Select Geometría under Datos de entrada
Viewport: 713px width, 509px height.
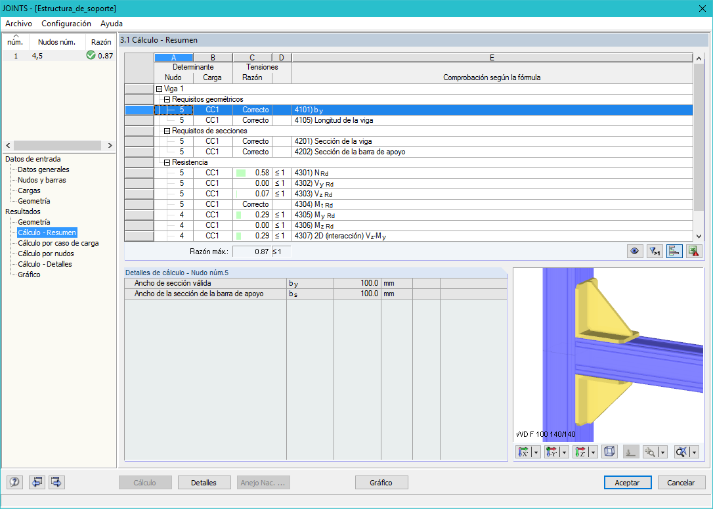(x=34, y=201)
